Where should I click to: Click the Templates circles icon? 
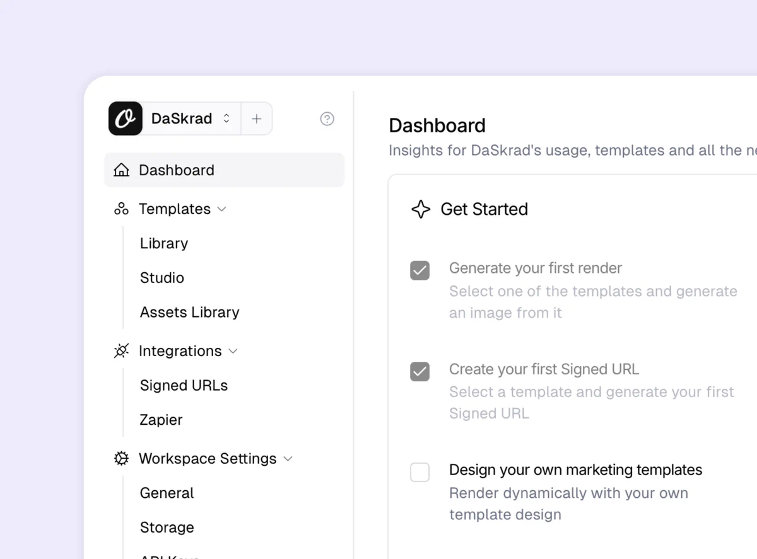point(121,209)
